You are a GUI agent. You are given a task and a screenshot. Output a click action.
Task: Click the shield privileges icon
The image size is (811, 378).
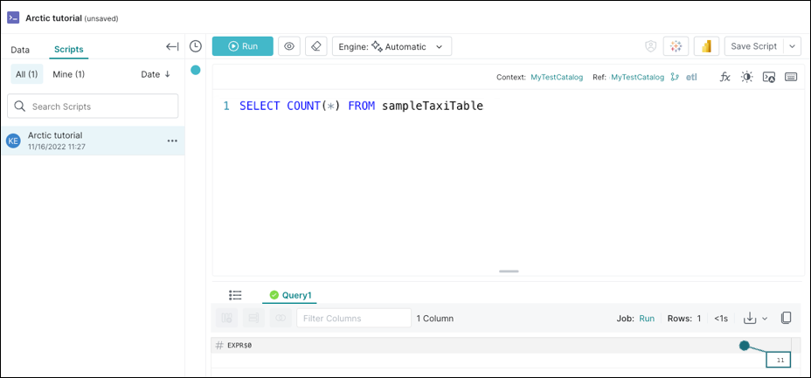coord(650,46)
